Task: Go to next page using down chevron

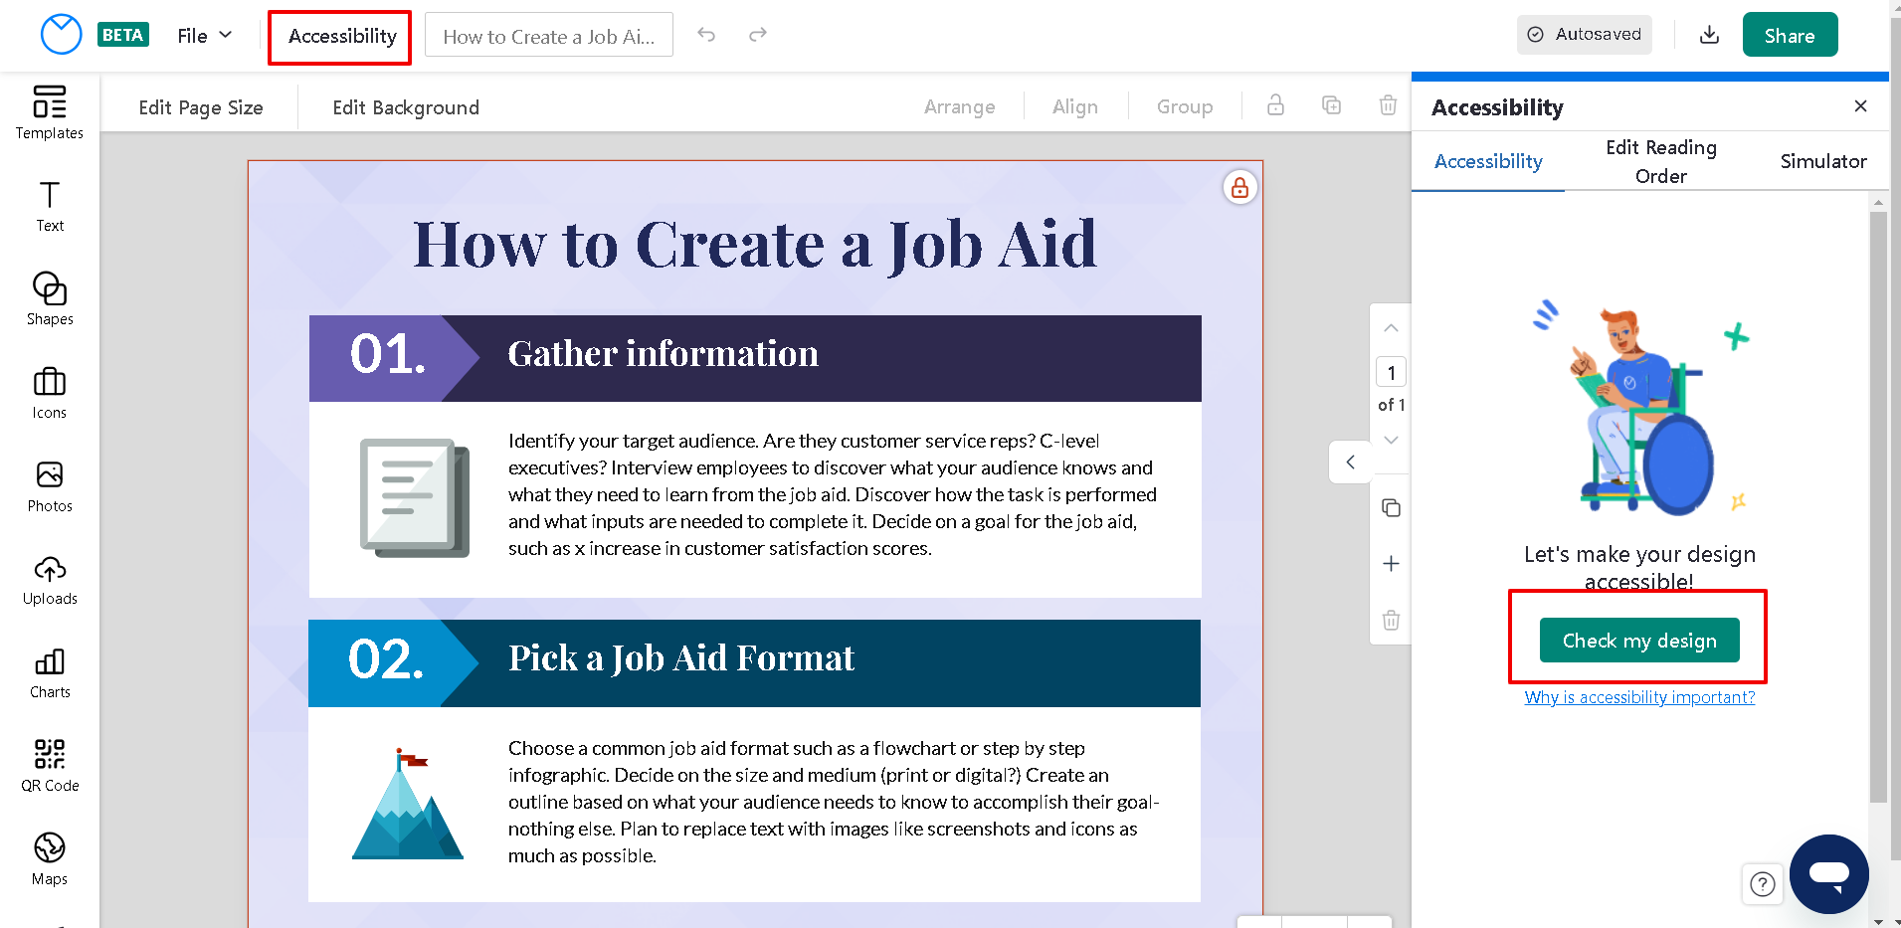Action: click(x=1390, y=440)
